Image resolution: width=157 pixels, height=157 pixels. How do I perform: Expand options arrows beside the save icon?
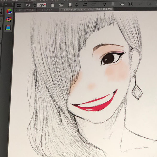point(77,5)
